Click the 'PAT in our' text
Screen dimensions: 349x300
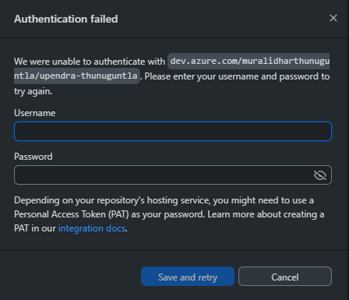pos(35,228)
